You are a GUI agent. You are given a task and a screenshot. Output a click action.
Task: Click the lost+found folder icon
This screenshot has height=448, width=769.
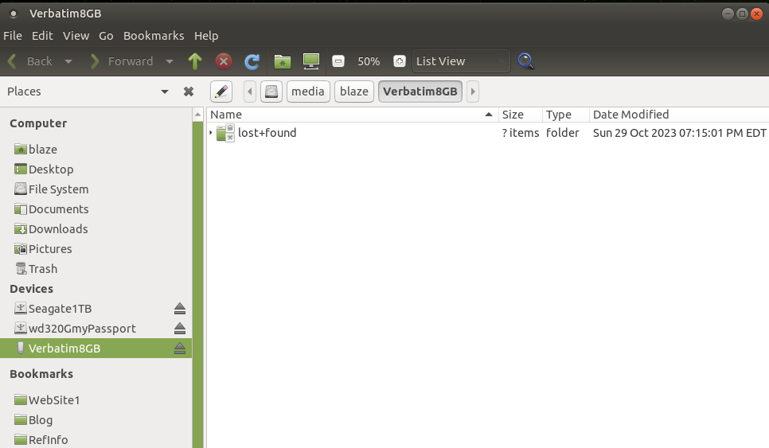click(x=225, y=133)
